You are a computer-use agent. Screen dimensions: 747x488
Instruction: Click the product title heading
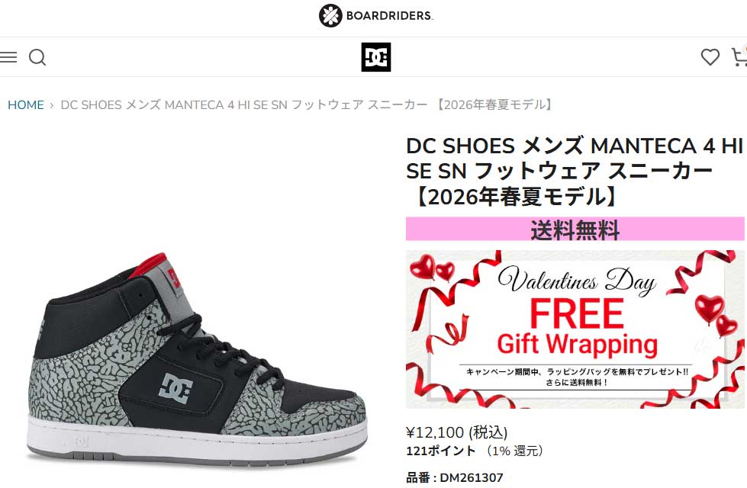point(574,172)
